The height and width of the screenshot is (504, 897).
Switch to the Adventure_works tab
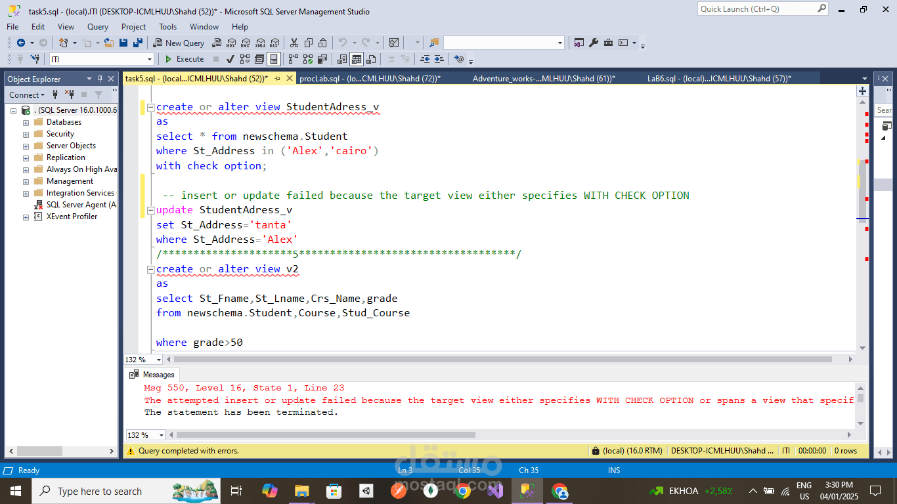click(x=544, y=79)
